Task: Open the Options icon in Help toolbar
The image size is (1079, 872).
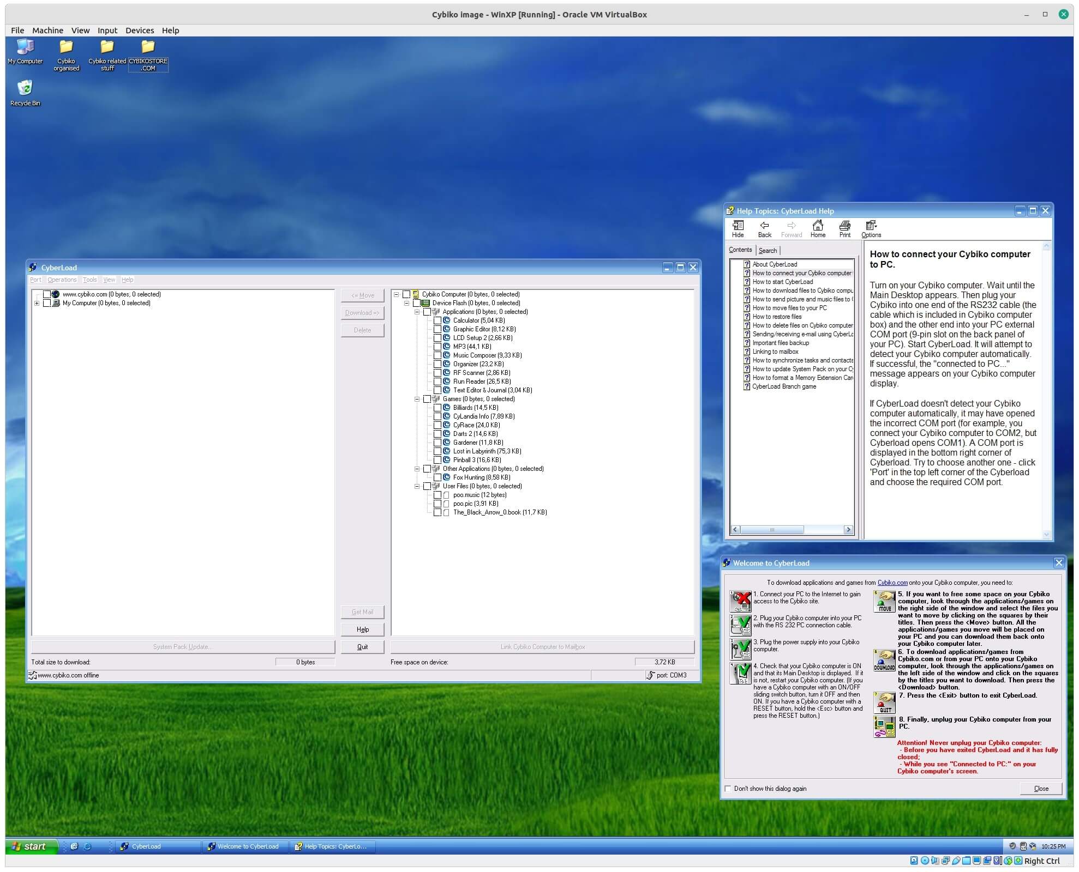Action: (870, 228)
